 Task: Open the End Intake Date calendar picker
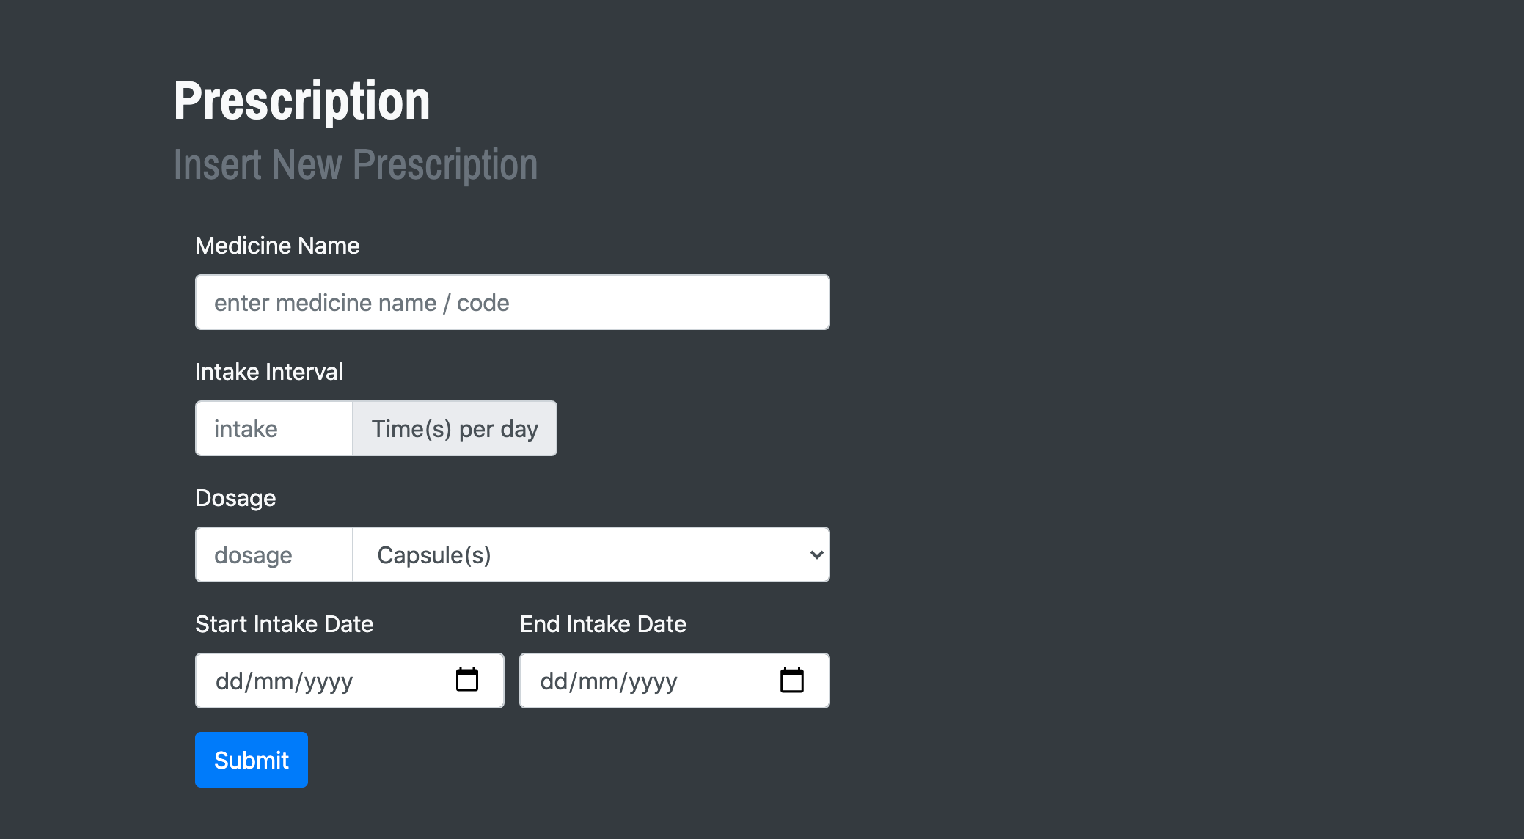coord(792,680)
